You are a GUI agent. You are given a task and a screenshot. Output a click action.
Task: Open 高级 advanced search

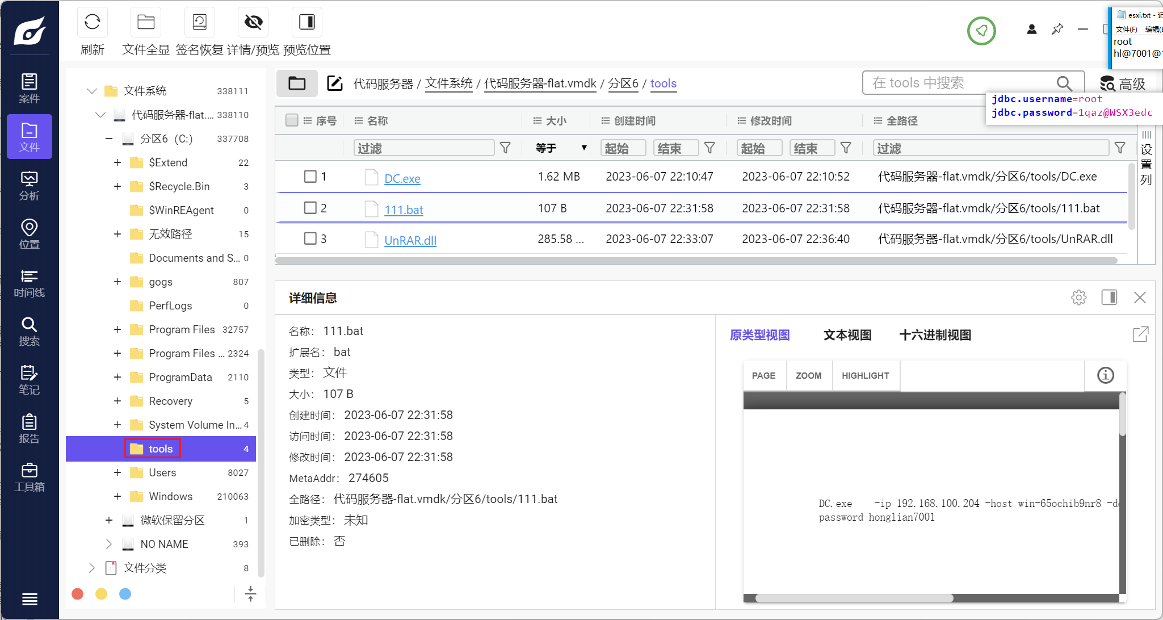[1123, 84]
